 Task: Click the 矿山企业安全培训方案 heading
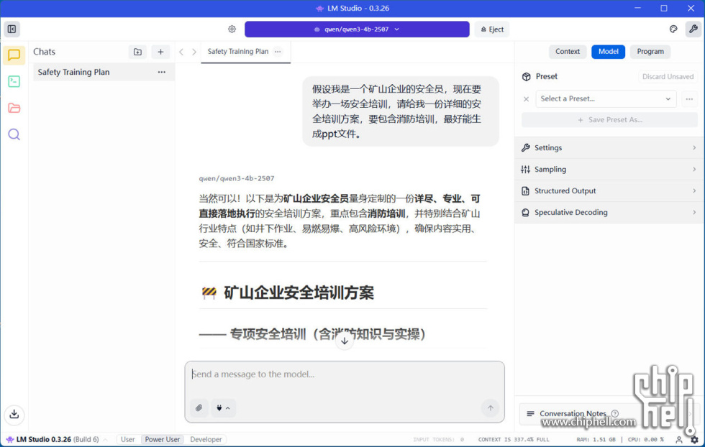click(299, 293)
